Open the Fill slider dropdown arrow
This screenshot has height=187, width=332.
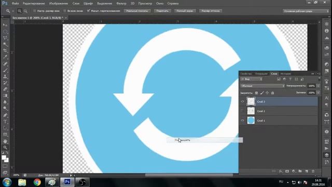point(318,93)
